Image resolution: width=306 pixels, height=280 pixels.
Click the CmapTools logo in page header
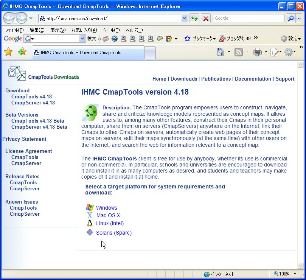[x=17, y=73]
